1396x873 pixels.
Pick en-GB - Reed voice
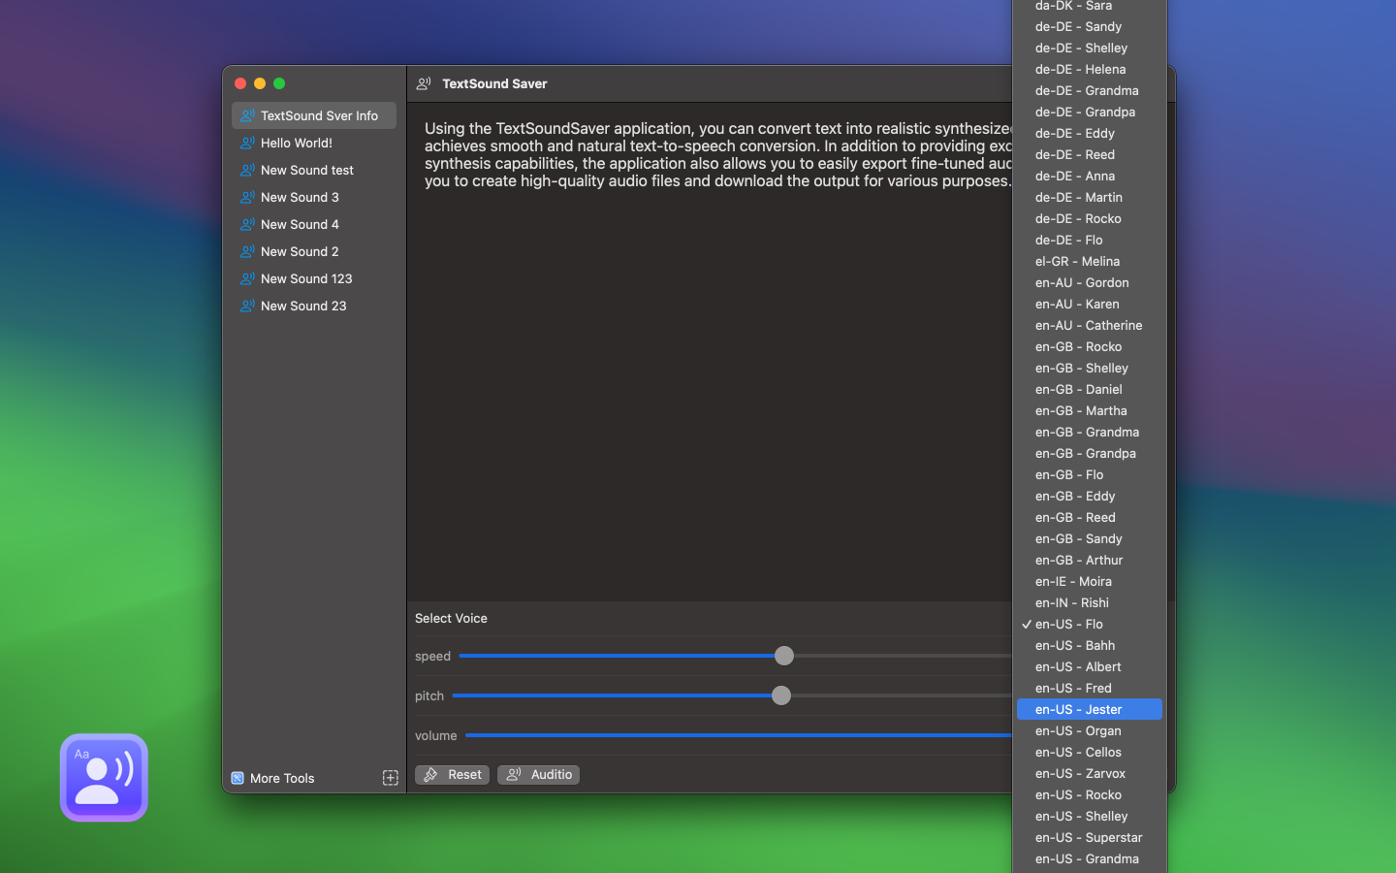click(x=1090, y=517)
